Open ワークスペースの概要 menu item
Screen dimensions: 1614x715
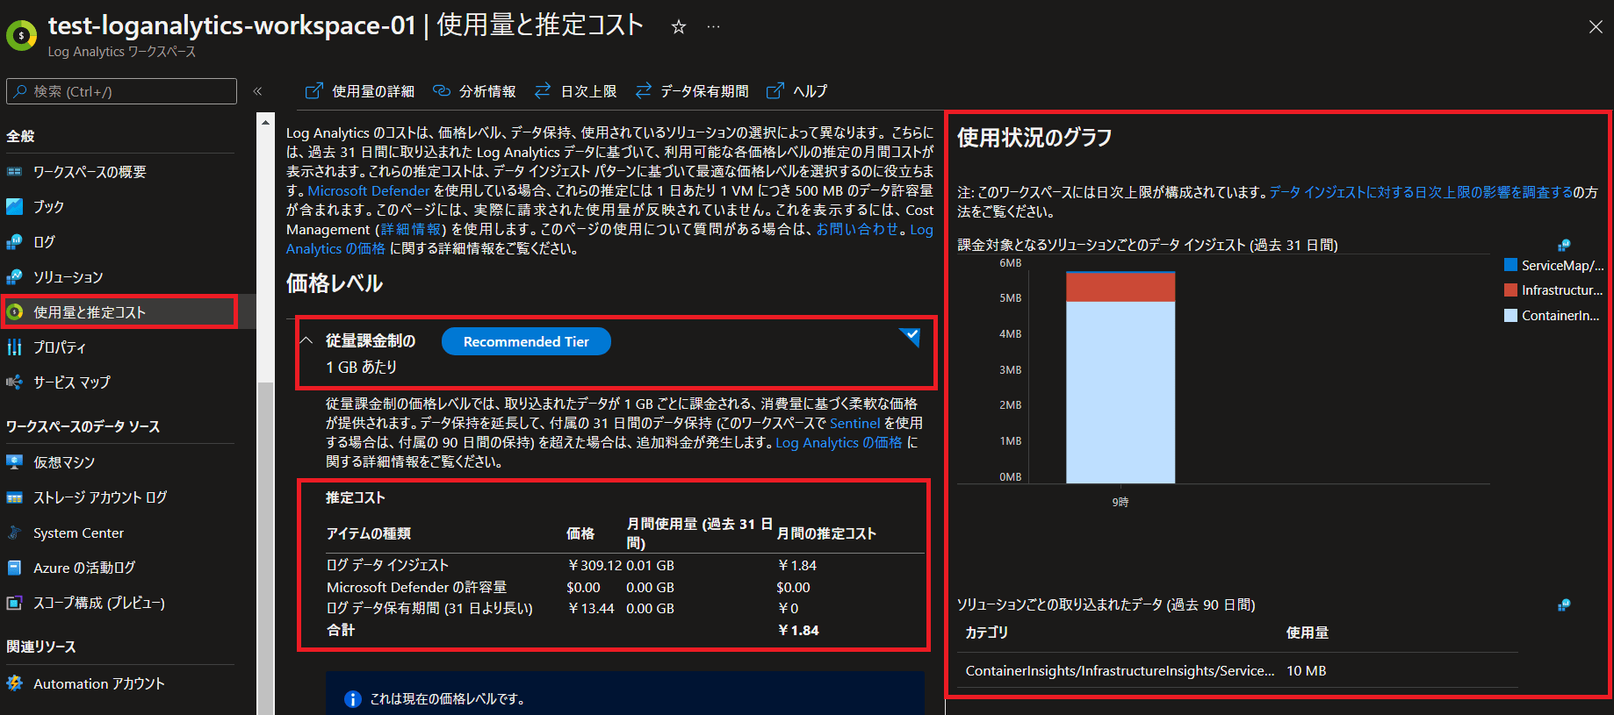click(90, 172)
